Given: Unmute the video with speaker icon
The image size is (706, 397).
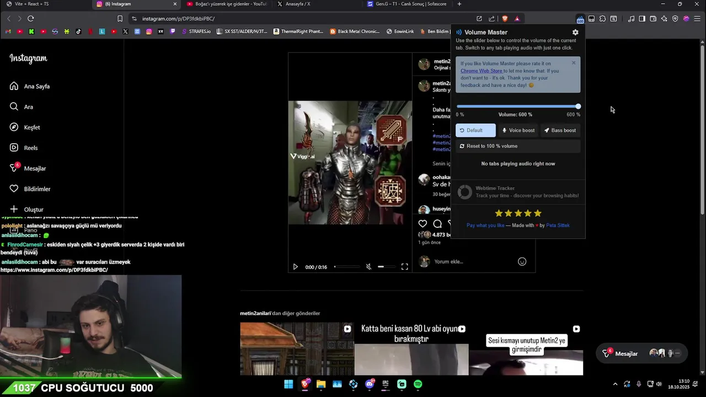Looking at the screenshot, I should (368, 267).
